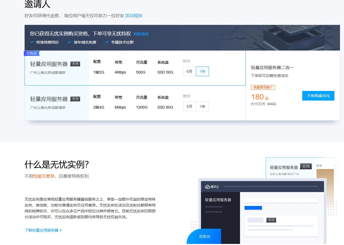Click 轻量应用服务器二选一 heading
Viewport: 344px width, 245px height.
click(272, 68)
